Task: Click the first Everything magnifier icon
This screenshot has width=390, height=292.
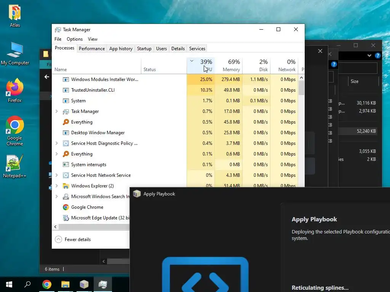Action: (66, 122)
